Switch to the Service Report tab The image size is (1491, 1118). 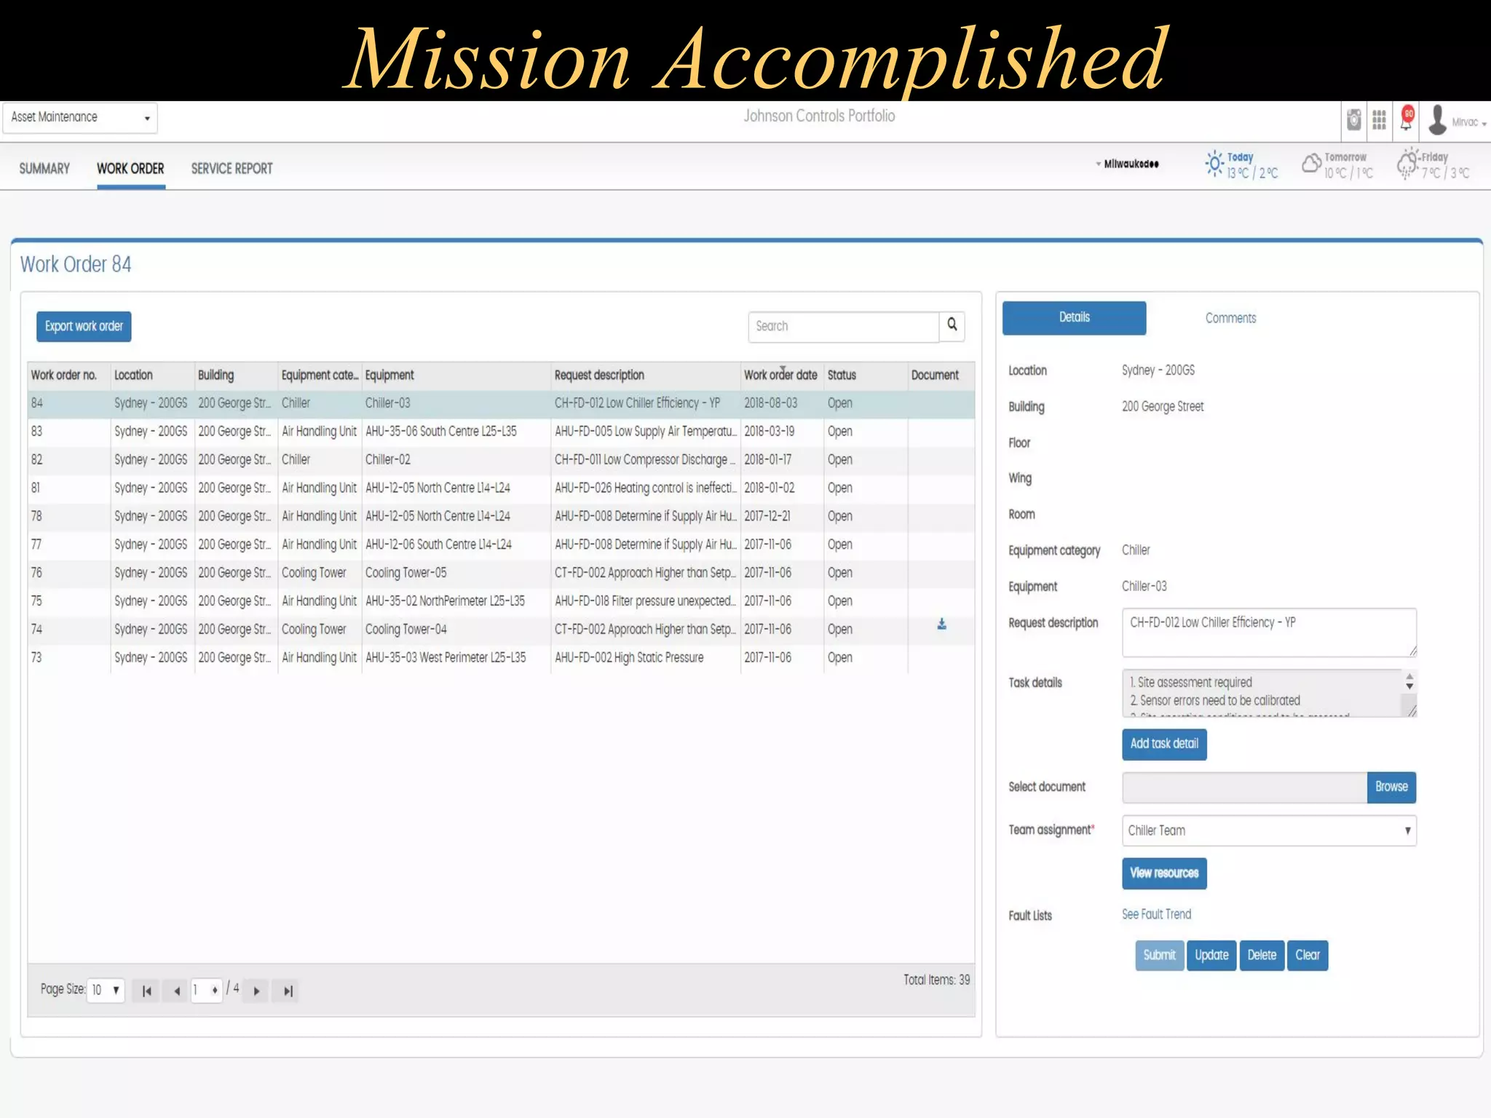pos(232,169)
